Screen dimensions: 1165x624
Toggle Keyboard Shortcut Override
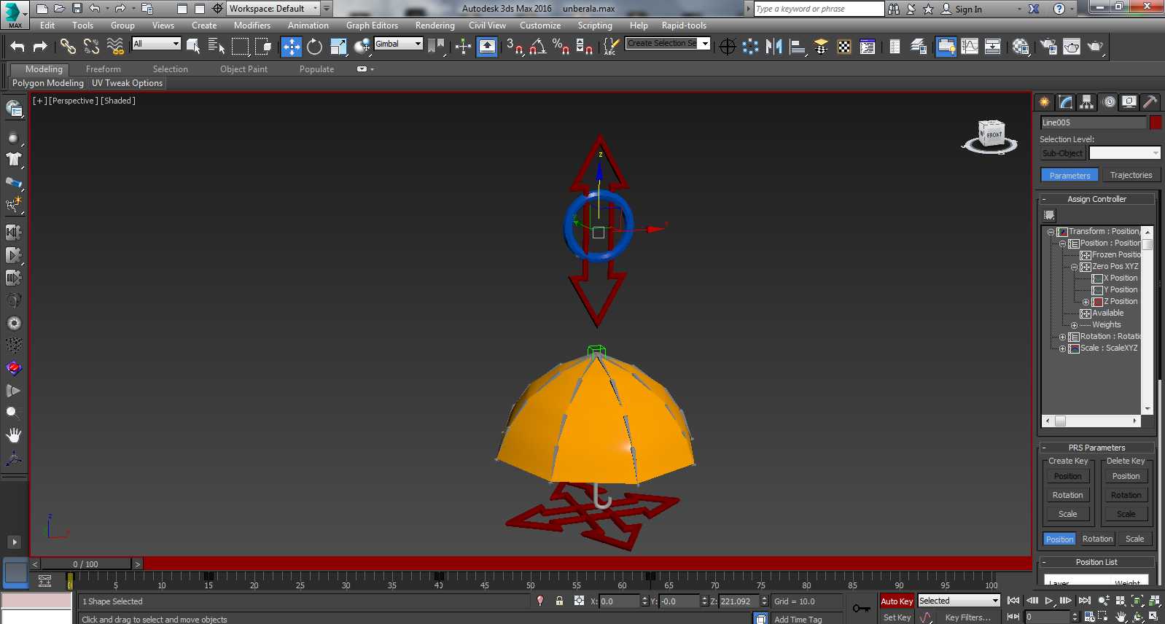[x=487, y=47]
